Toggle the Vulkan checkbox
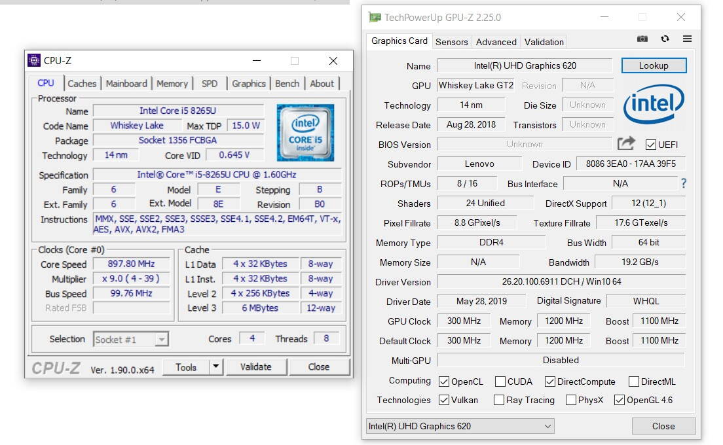Viewport: 723px width, 445px height. pos(444,400)
